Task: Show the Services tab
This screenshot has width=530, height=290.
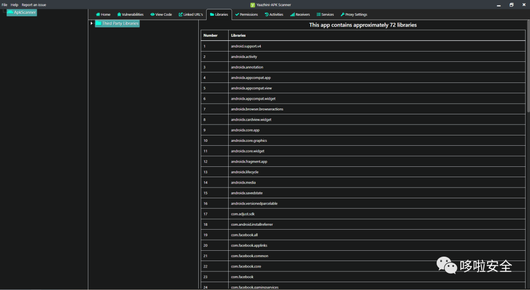Action: tap(325, 15)
